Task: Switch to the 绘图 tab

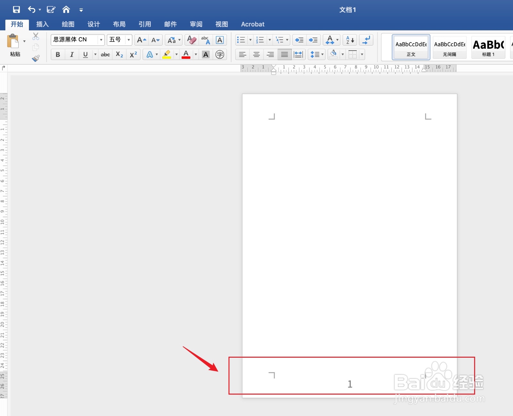Action: 68,24
